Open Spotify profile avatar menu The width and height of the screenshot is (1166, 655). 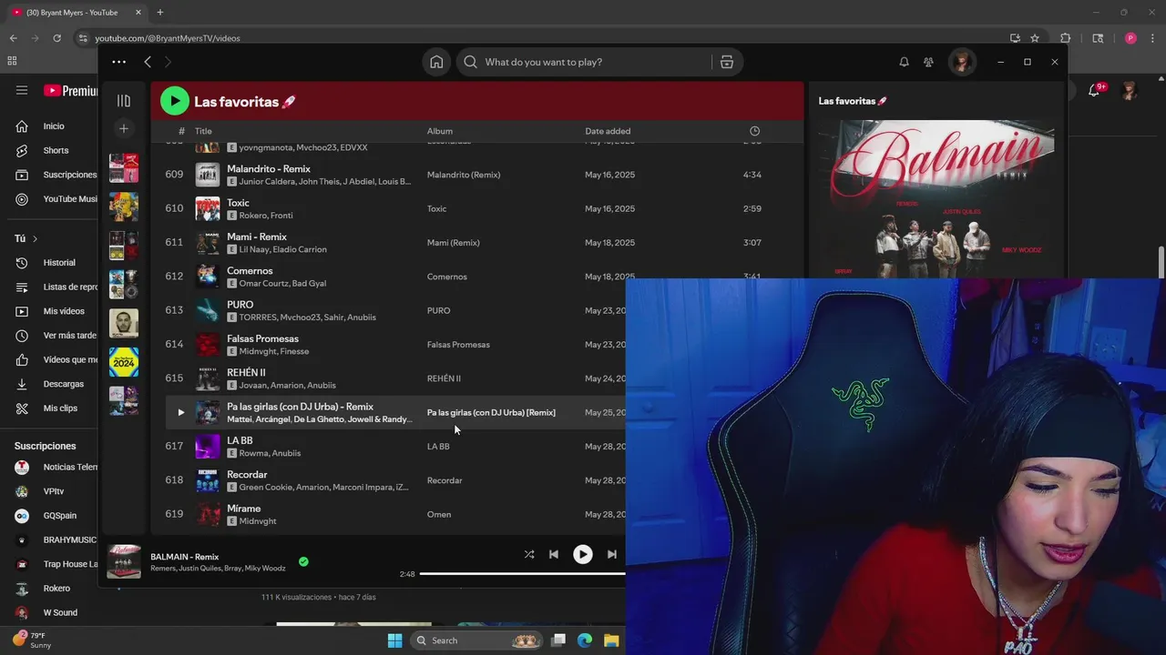point(961,62)
